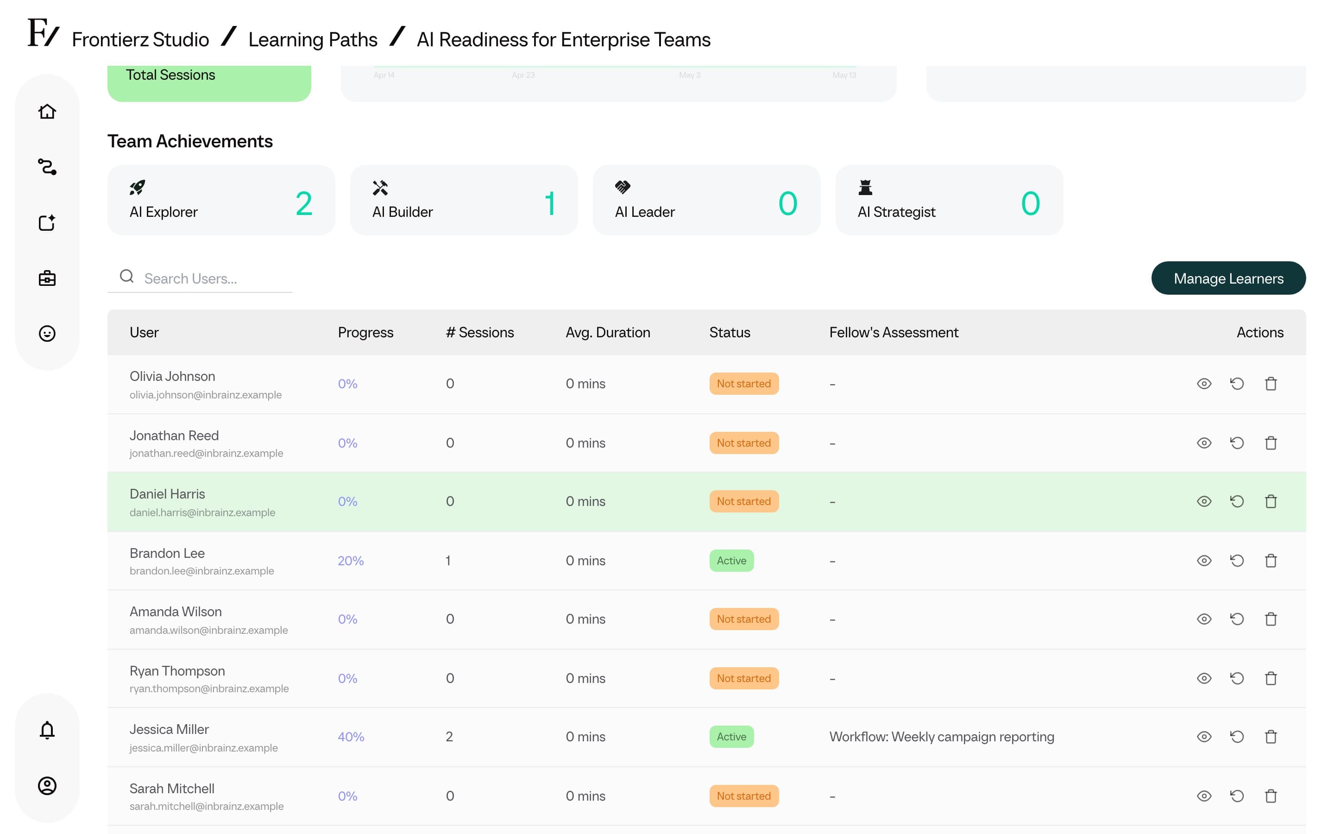
Task: Sort by the # Sessions column header
Action: coord(479,332)
